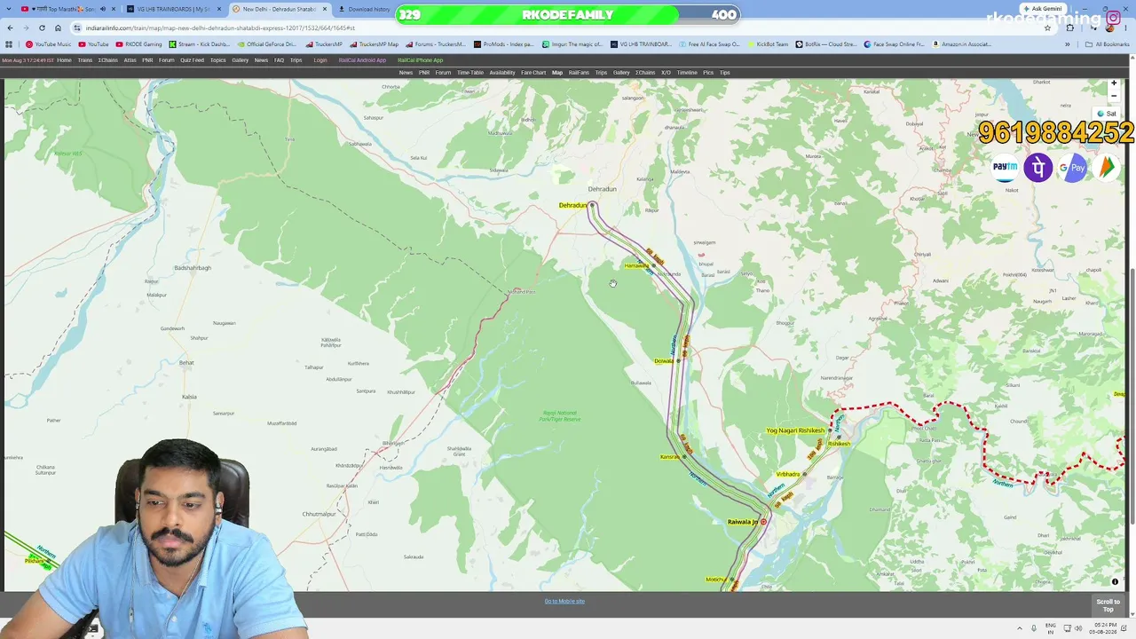Open the Trains menu in site navigation
The height and width of the screenshot is (639, 1136).
pos(85,60)
